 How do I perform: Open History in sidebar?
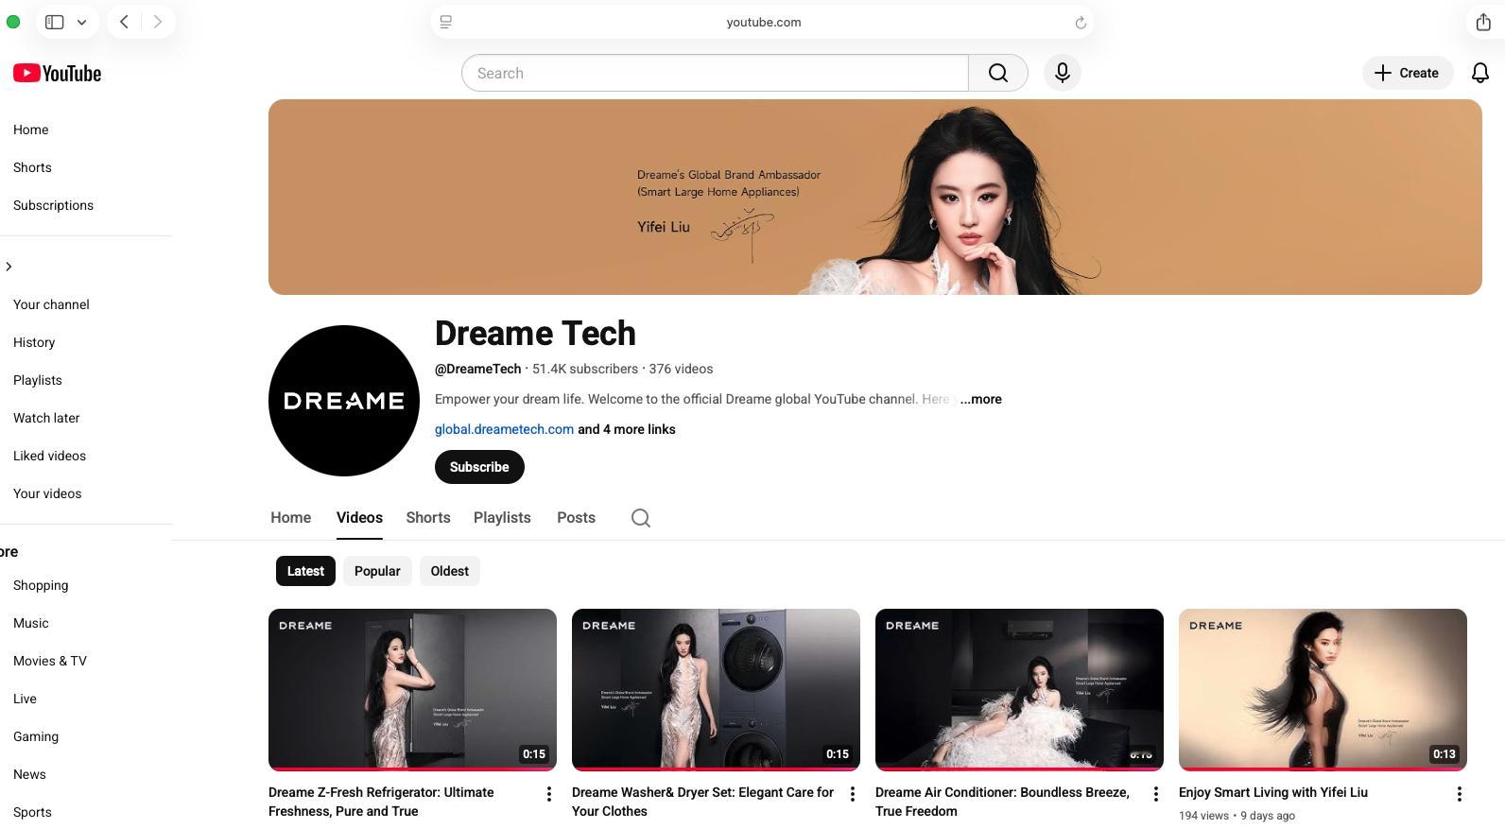[34, 342]
